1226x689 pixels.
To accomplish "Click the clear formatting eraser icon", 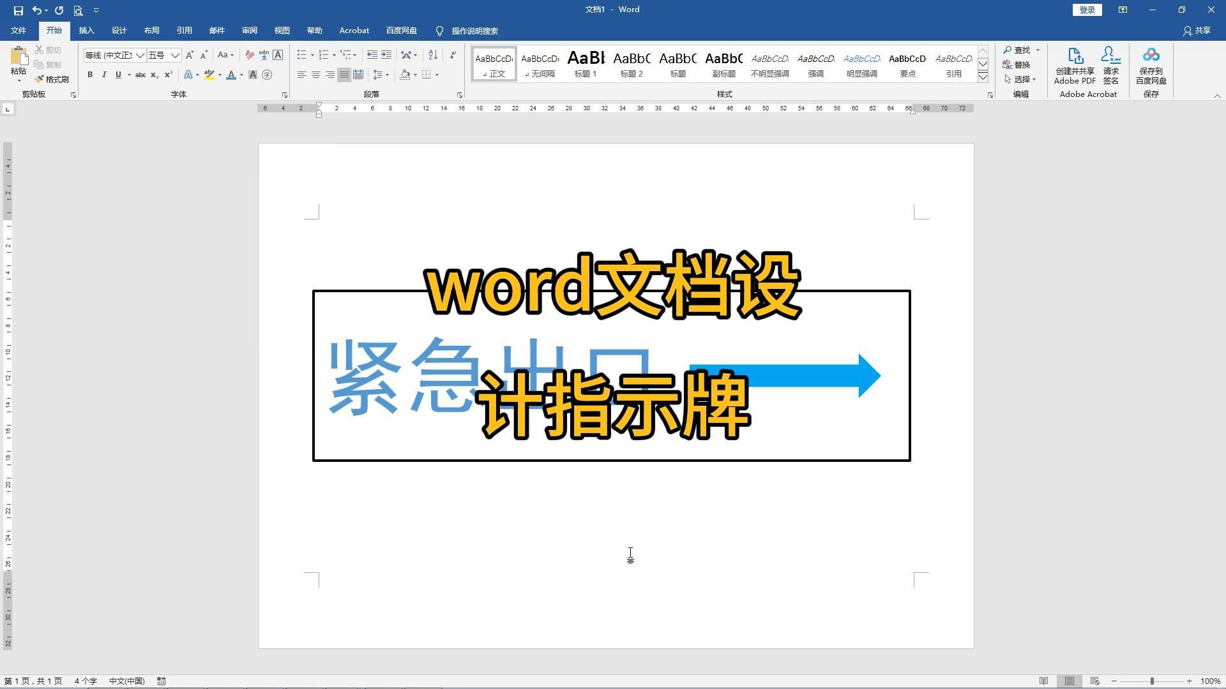I will (x=250, y=56).
